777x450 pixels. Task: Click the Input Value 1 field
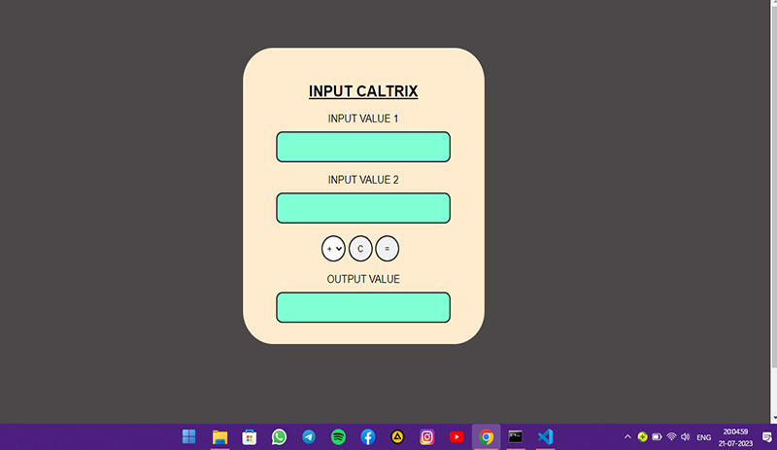pyautogui.click(x=363, y=147)
